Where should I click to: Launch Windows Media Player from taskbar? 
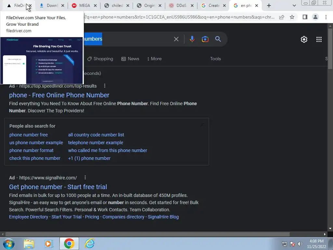pyautogui.click(x=49, y=243)
